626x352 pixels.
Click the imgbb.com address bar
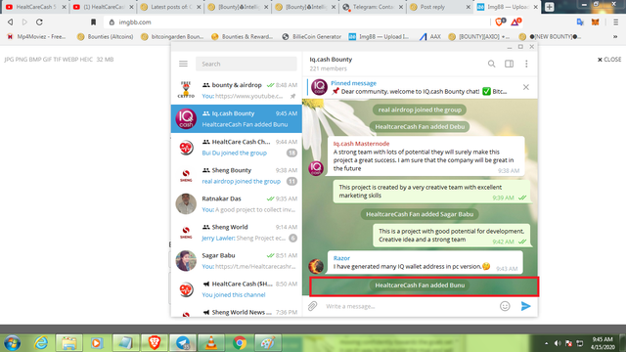pyautogui.click(x=295, y=22)
